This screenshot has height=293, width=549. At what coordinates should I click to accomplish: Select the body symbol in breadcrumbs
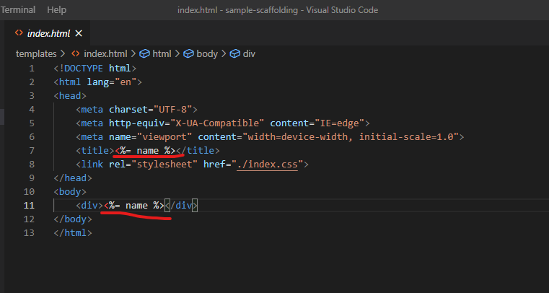click(207, 54)
